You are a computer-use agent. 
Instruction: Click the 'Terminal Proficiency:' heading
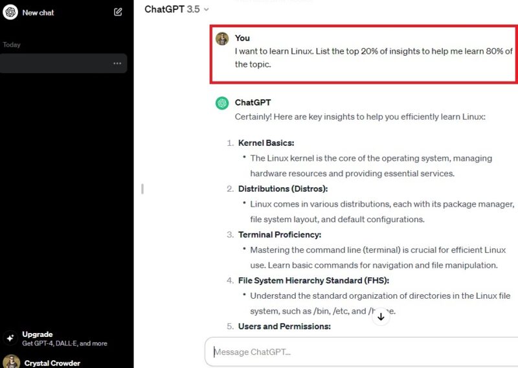point(280,235)
